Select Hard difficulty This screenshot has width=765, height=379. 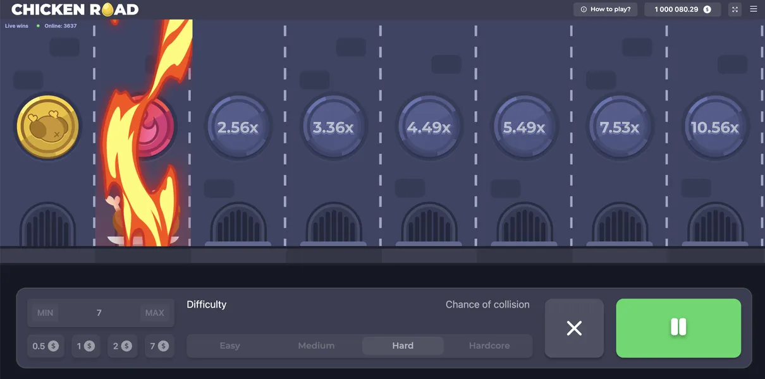[403, 346]
